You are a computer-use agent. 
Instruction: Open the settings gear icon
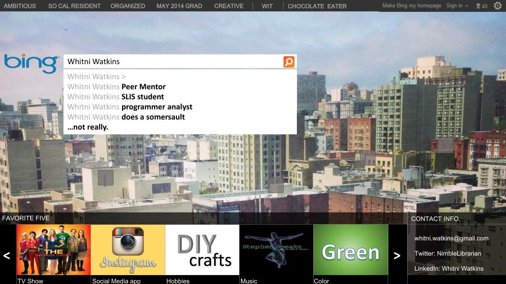click(x=498, y=6)
